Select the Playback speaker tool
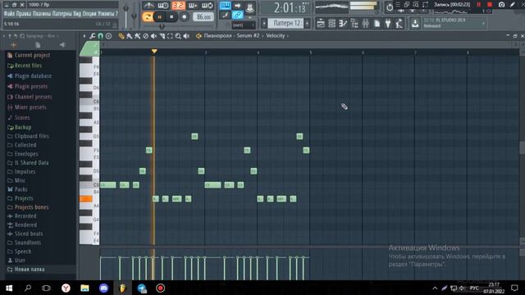This screenshot has width=525, height=295. tap(186, 36)
